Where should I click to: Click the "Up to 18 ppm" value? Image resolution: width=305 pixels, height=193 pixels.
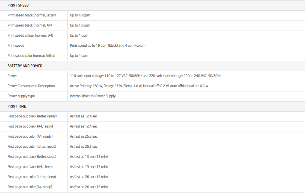80,25
